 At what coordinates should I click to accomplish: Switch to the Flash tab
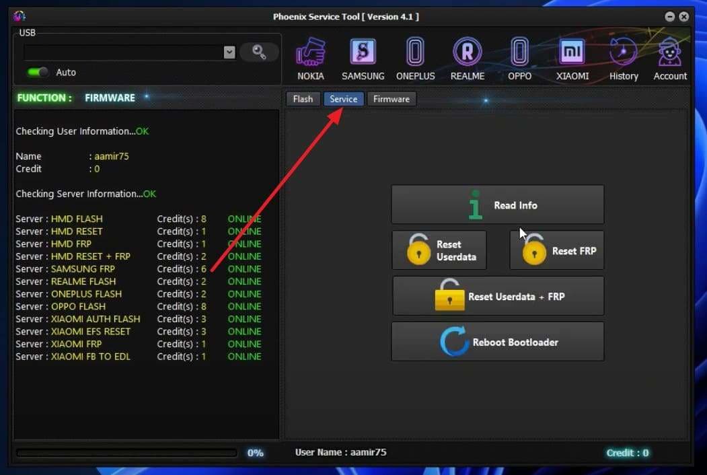[303, 99]
